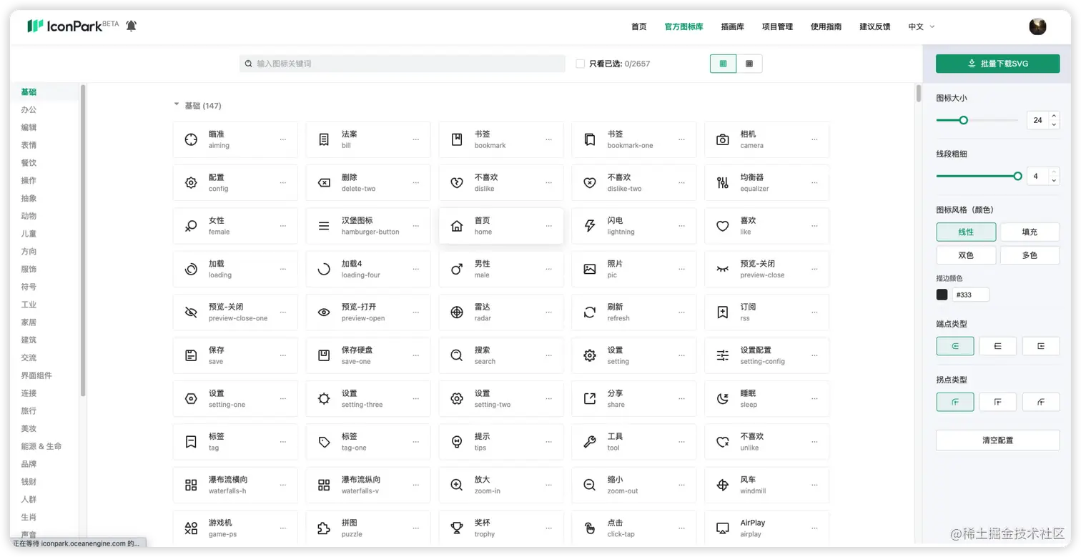Pick the pic image icon

(590, 269)
